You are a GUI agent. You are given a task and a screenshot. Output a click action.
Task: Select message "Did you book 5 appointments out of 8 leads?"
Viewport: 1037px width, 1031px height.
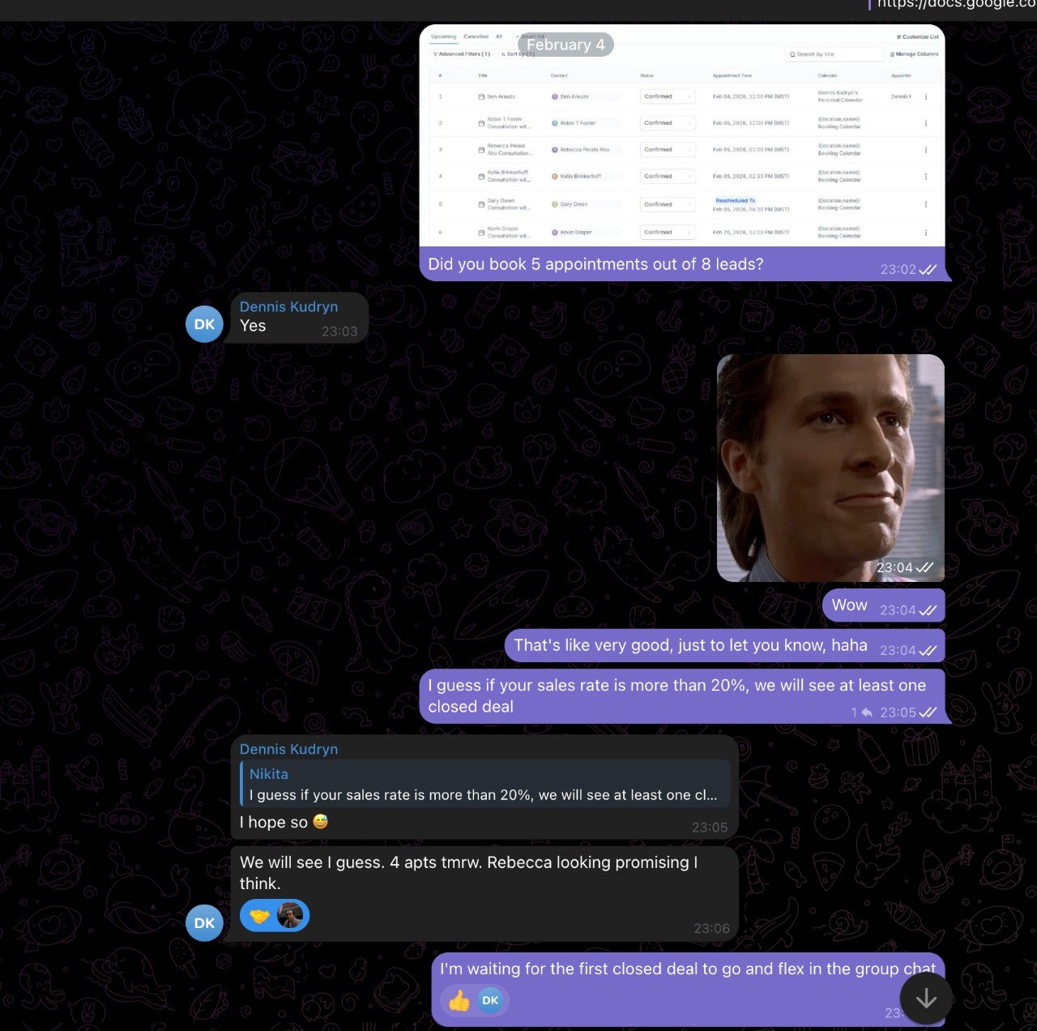point(595,264)
